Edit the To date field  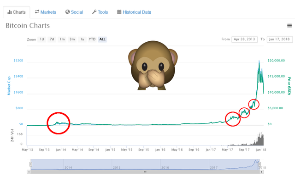click(280, 39)
